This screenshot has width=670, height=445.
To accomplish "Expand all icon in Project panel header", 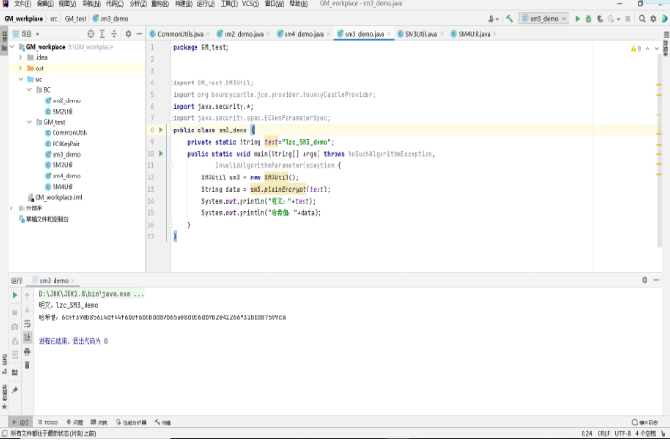I will (102, 34).
